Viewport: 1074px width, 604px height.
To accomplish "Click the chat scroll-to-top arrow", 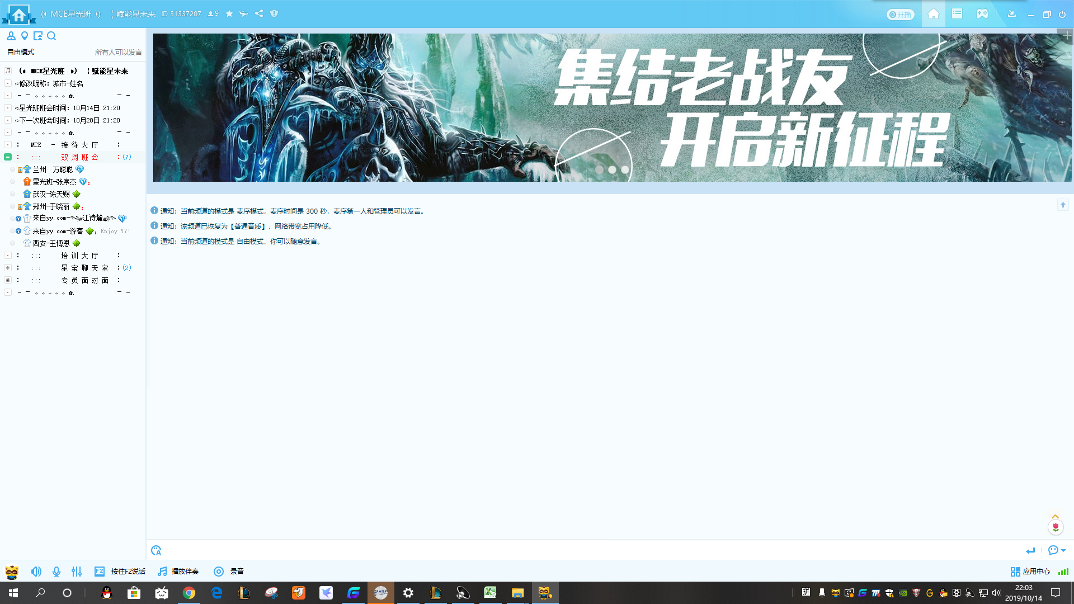I will 1063,205.
